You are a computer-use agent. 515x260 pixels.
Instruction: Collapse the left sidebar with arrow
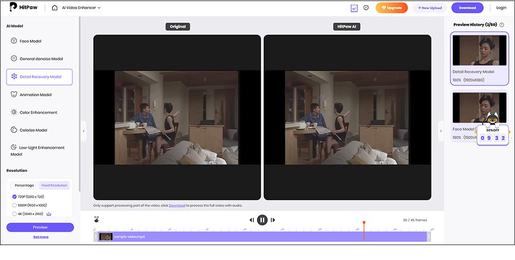pos(83,131)
